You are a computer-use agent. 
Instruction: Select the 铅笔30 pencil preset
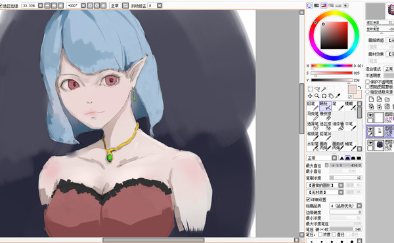click(326, 136)
